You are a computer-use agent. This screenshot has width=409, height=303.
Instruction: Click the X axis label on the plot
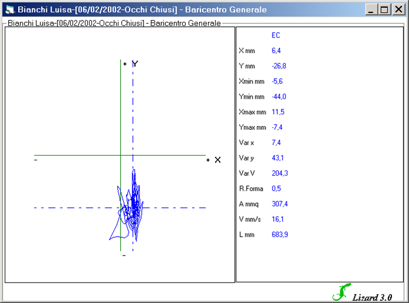pyautogui.click(x=217, y=160)
